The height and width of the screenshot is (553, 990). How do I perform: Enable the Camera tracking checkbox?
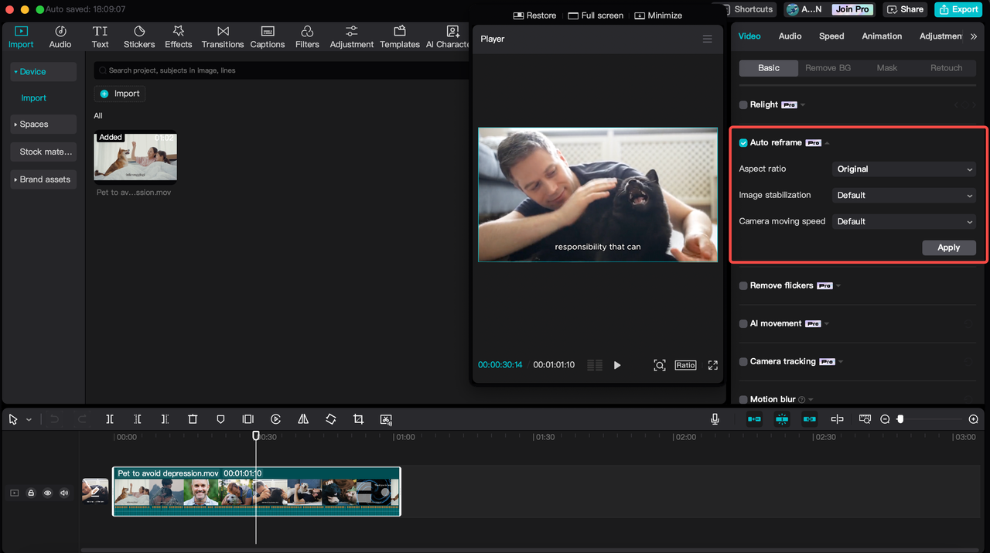point(743,362)
